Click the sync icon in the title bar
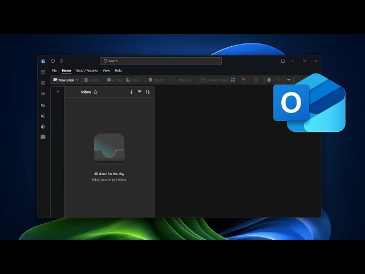Screen dimensions: 365x274 53,61
